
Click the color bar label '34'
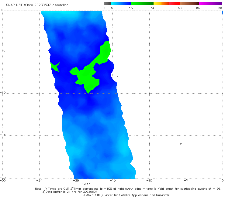152,8
